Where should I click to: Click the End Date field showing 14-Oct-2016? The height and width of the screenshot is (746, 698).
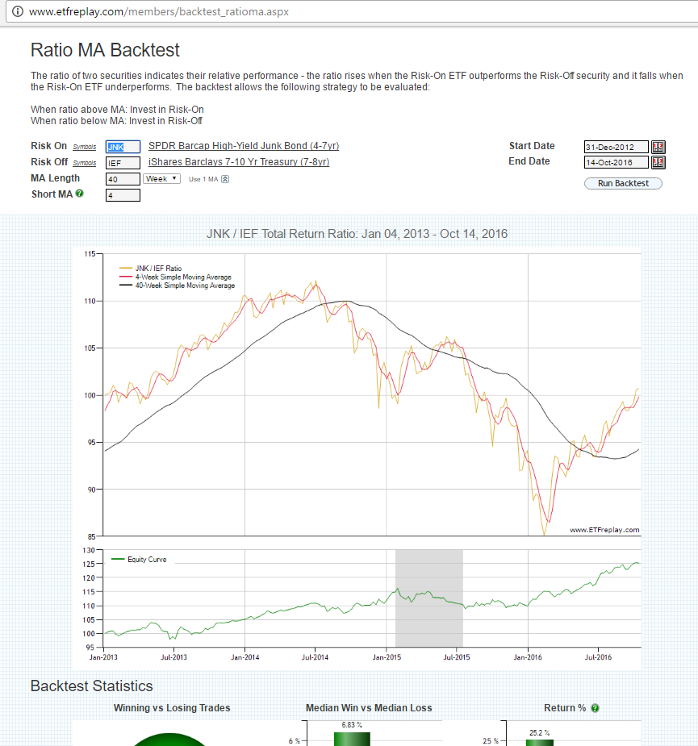coord(616,162)
